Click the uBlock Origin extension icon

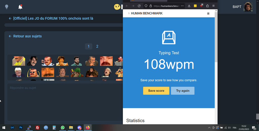coord(202,6)
